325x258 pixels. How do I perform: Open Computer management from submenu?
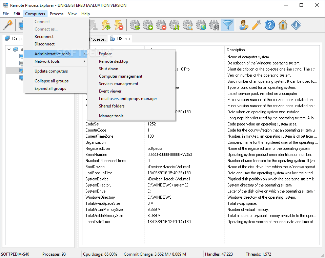131,76
